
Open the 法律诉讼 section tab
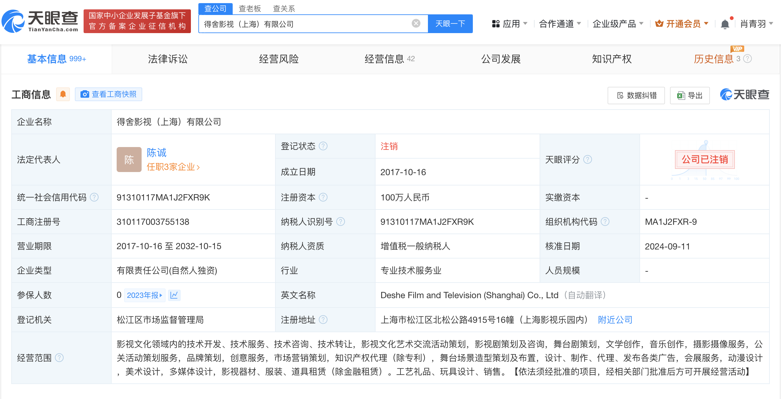pos(167,59)
